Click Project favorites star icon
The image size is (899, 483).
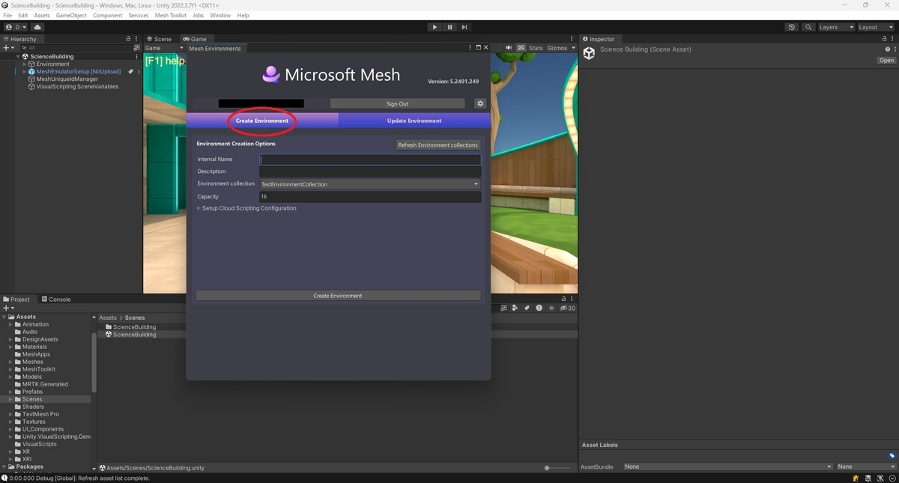[552, 308]
